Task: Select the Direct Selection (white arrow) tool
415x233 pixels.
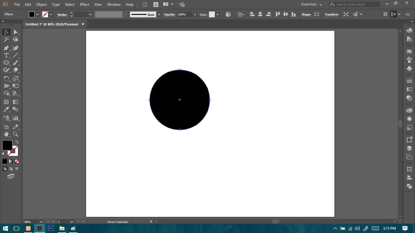Action: 15,32
